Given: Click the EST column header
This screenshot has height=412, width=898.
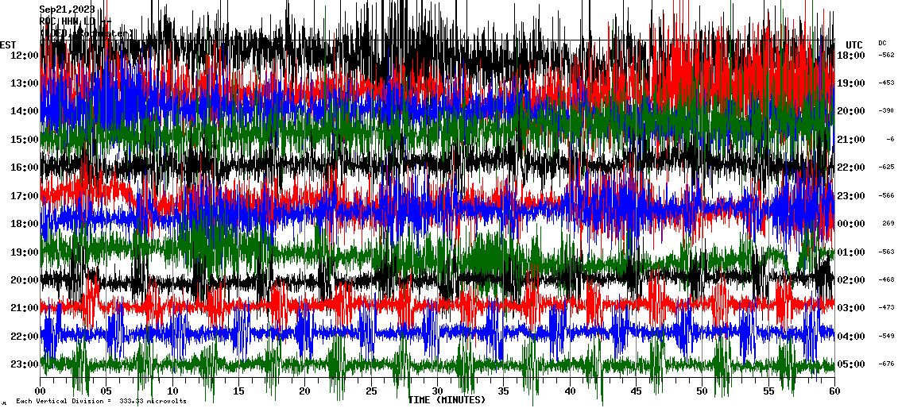Looking at the screenshot, I should 8,44.
